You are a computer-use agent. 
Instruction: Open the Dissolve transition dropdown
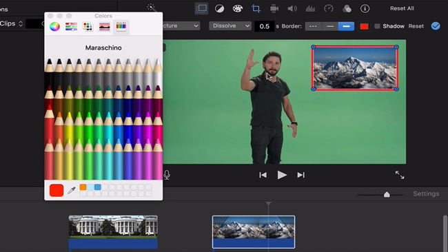pyautogui.click(x=230, y=25)
